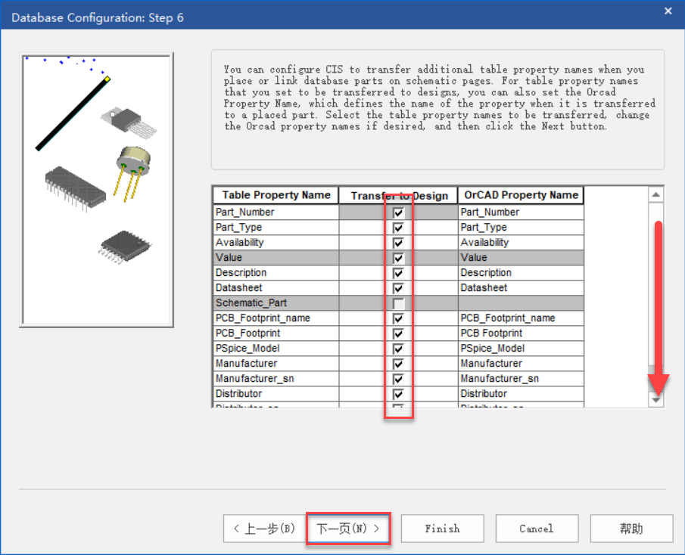Cancel the database configuration wizard

[536, 529]
